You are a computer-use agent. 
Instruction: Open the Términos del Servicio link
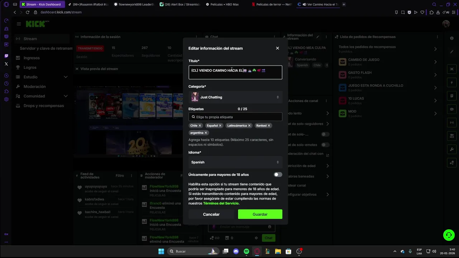click(x=221, y=203)
